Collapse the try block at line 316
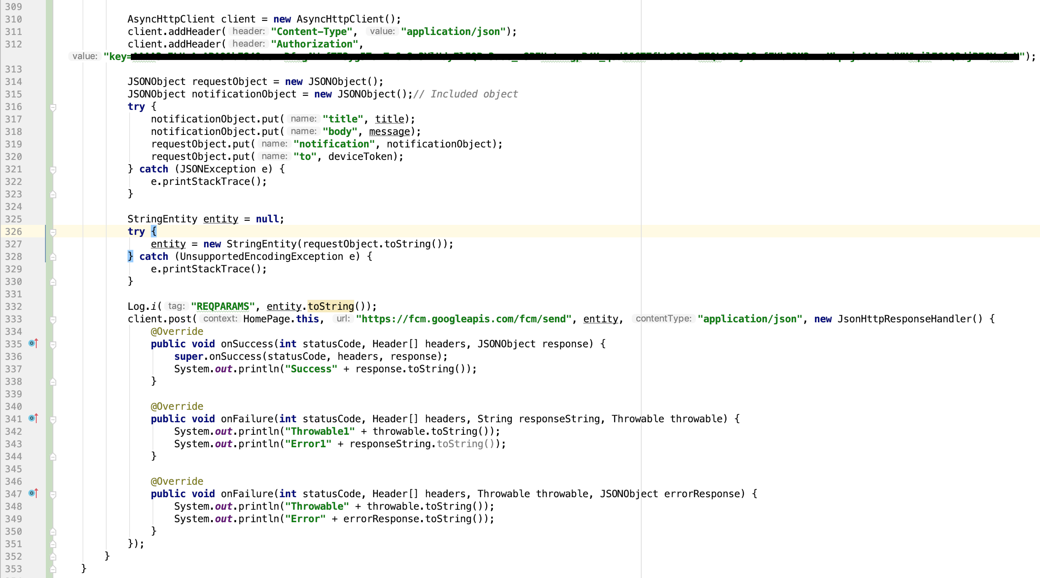Viewport: 1040px width, 578px height. tap(53, 107)
